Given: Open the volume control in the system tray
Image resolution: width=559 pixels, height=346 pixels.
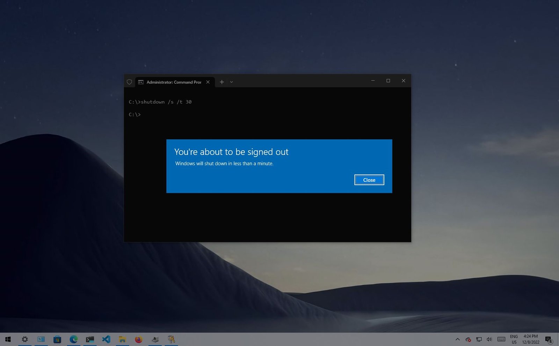Looking at the screenshot, I should [x=489, y=339].
